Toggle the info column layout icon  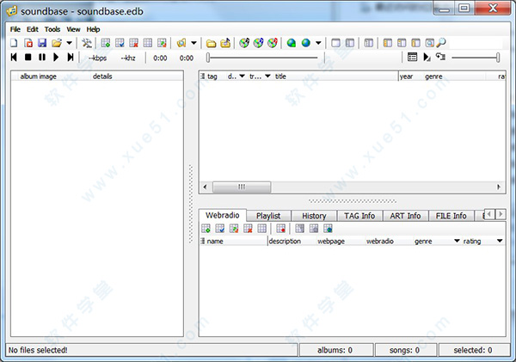(369, 43)
